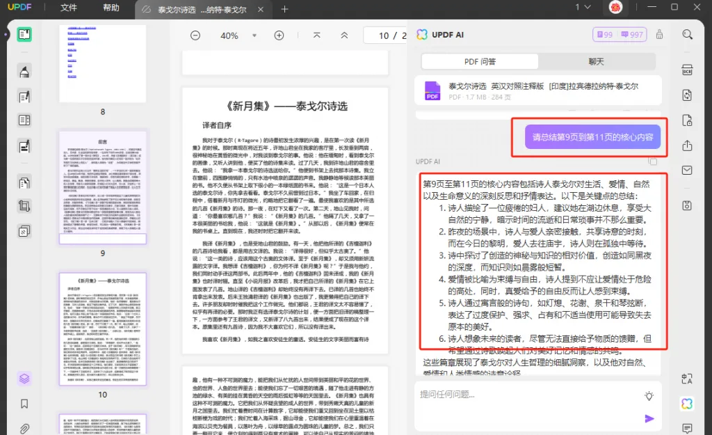The width and height of the screenshot is (712, 435).
Task: Click the 997 chat credits badge
Action: (x=632, y=35)
